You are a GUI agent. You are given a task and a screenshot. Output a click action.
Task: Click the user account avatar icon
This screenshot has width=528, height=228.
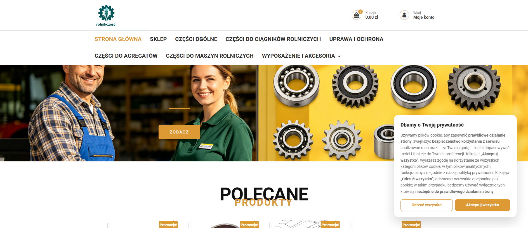click(x=404, y=15)
